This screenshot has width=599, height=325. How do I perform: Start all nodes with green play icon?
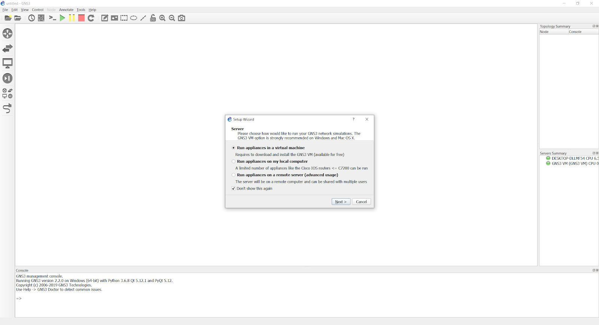click(62, 18)
